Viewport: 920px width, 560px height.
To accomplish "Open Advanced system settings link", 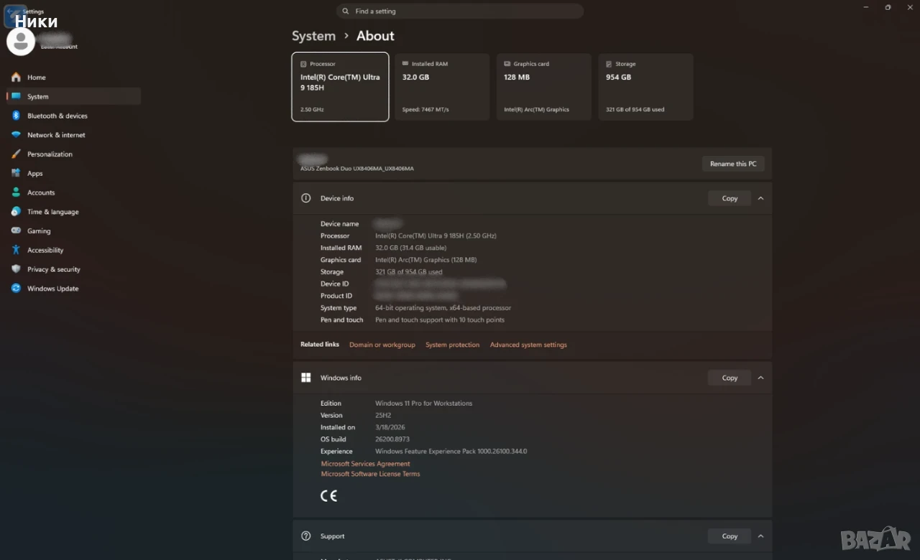I will point(528,345).
